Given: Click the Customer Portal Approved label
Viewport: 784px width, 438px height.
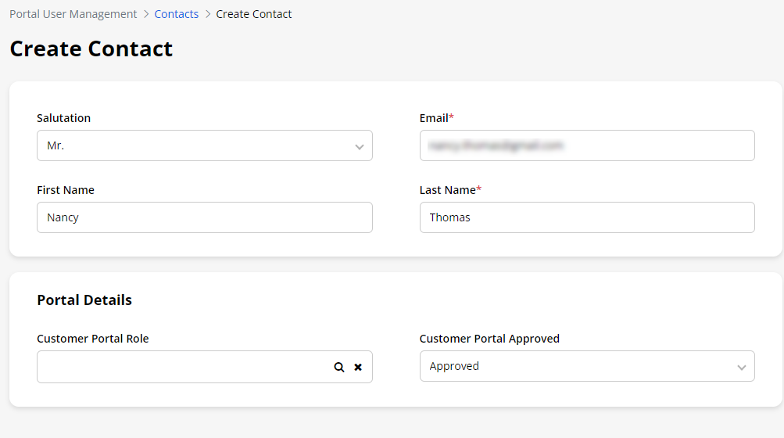Looking at the screenshot, I should pos(489,339).
